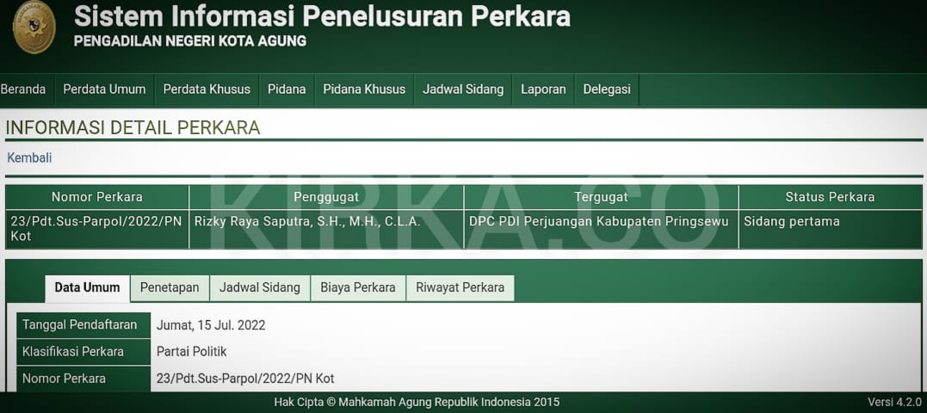Click the Hak Cipta footer text

pos(417,403)
